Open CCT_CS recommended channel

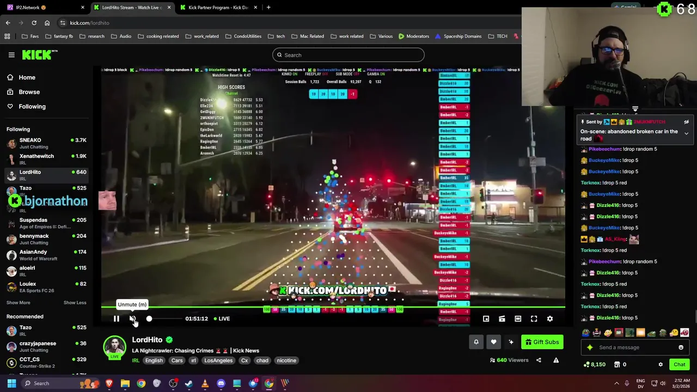(46, 363)
